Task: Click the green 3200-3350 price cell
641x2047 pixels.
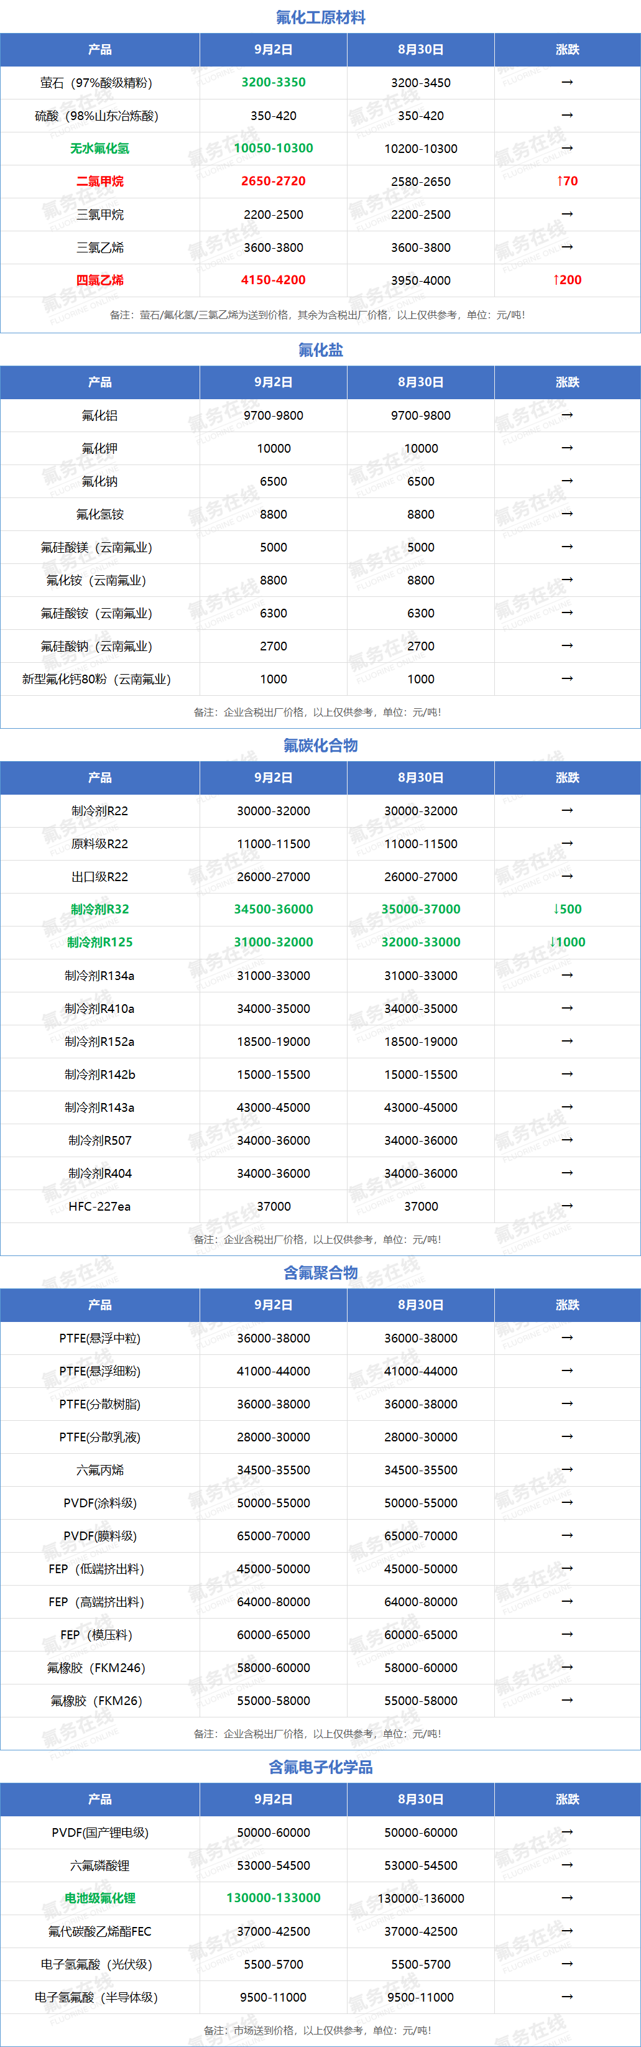Action: 273,82
